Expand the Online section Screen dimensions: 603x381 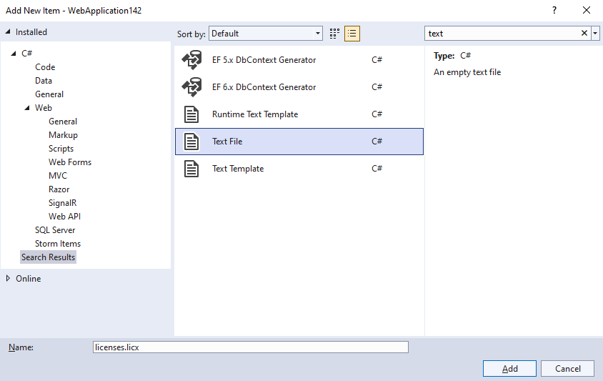click(8, 278)
